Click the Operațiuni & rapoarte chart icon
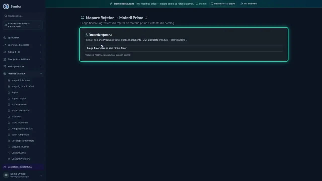The width and height of the screenshot is (322, 181). (5, 45)
